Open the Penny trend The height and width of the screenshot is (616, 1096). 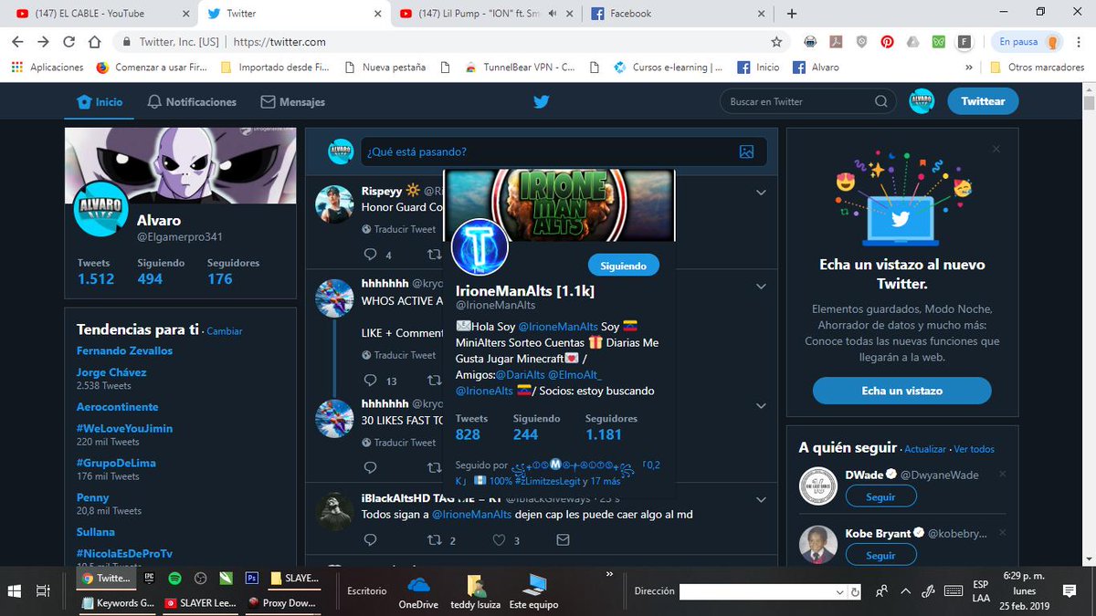(x=92, y=497)
